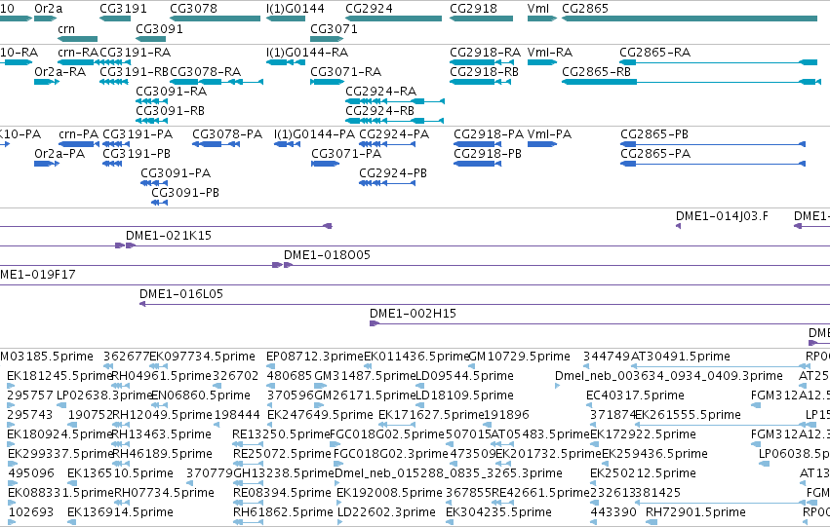Select the CG2918-RB transcript label
Image resolution: width=830 pixels, height=527 pixels.
pos(485,71)
